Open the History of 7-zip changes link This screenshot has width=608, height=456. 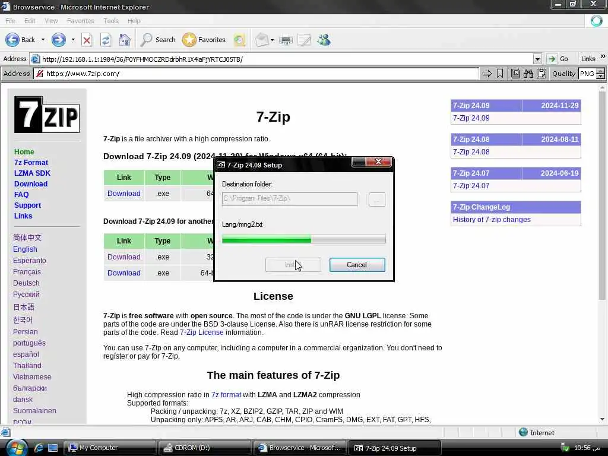click(491, 220)
